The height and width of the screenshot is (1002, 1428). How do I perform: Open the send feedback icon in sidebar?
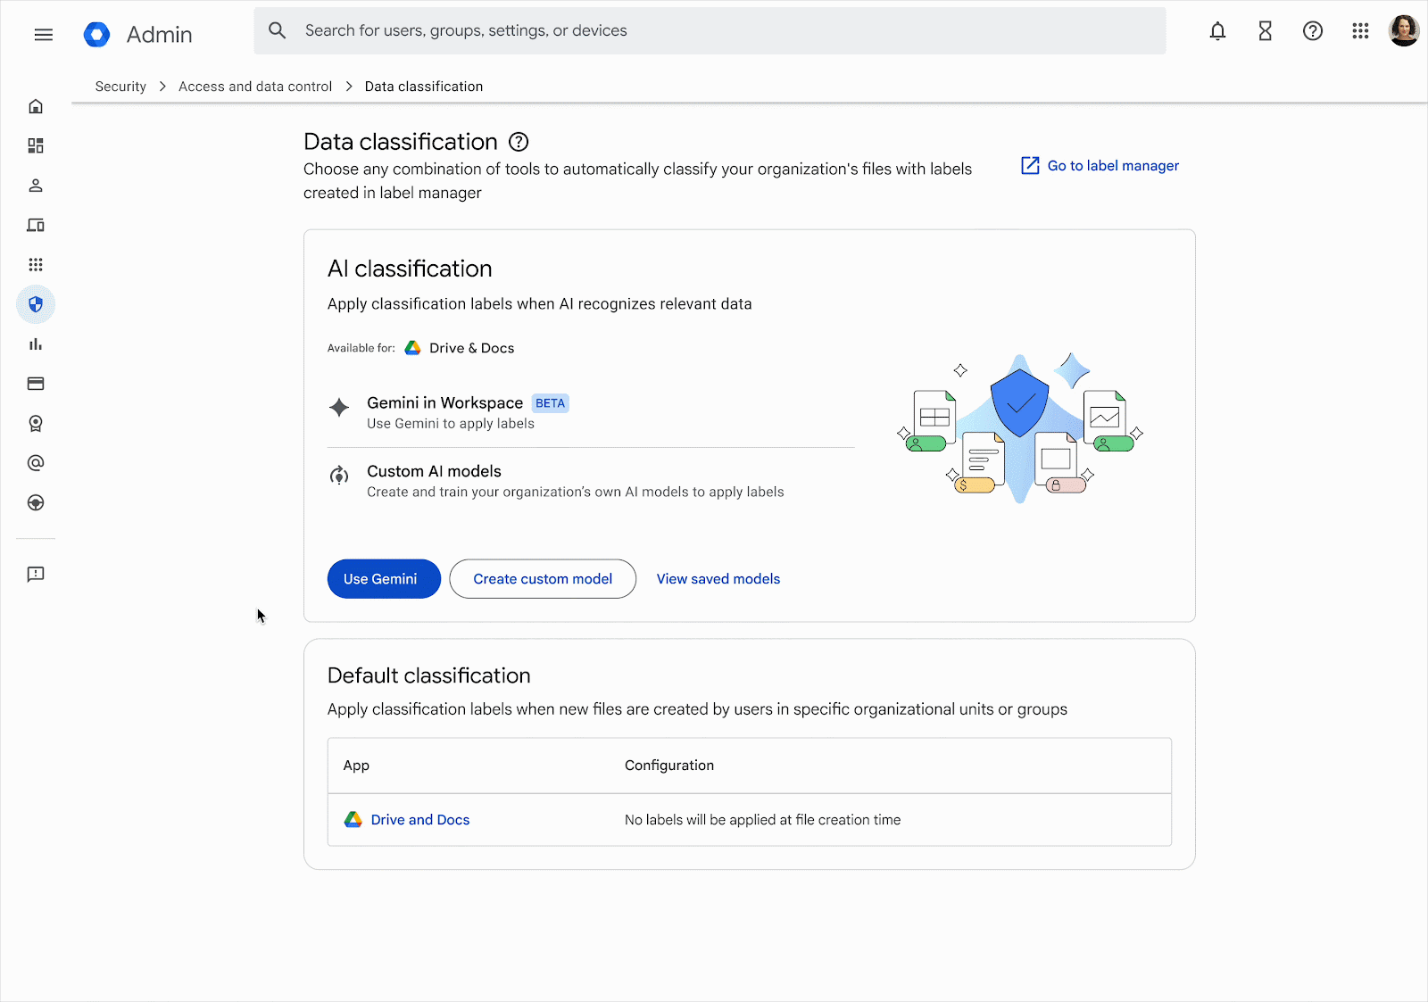click(x=36, y=574)
